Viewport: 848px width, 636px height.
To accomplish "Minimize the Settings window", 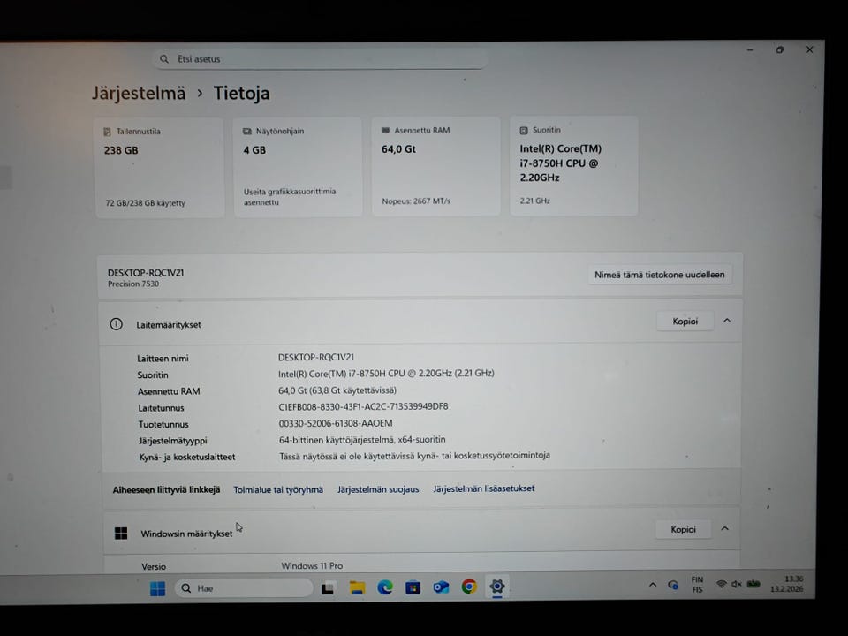I will click(x=750, y=49).
